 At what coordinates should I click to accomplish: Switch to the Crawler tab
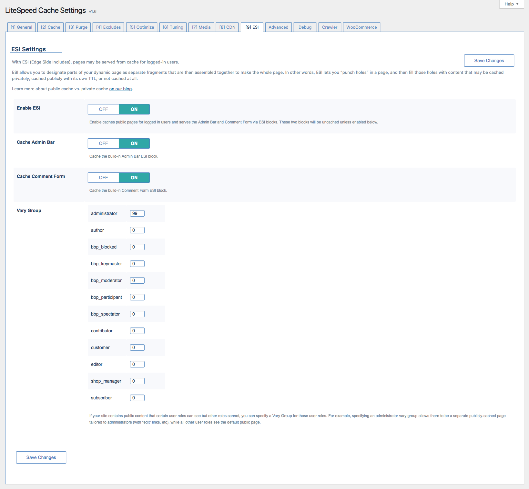(330, 27)
